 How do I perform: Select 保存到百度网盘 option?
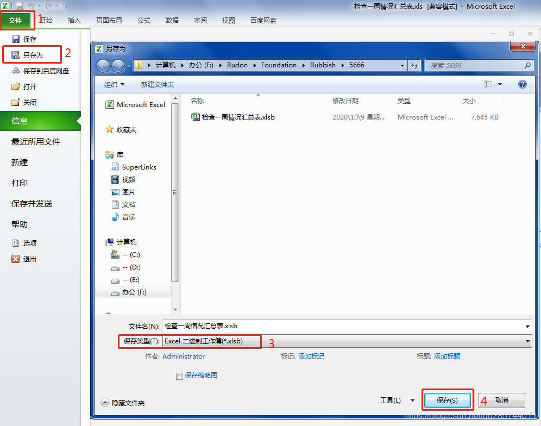pyautogui.click(x=40, y=71)
